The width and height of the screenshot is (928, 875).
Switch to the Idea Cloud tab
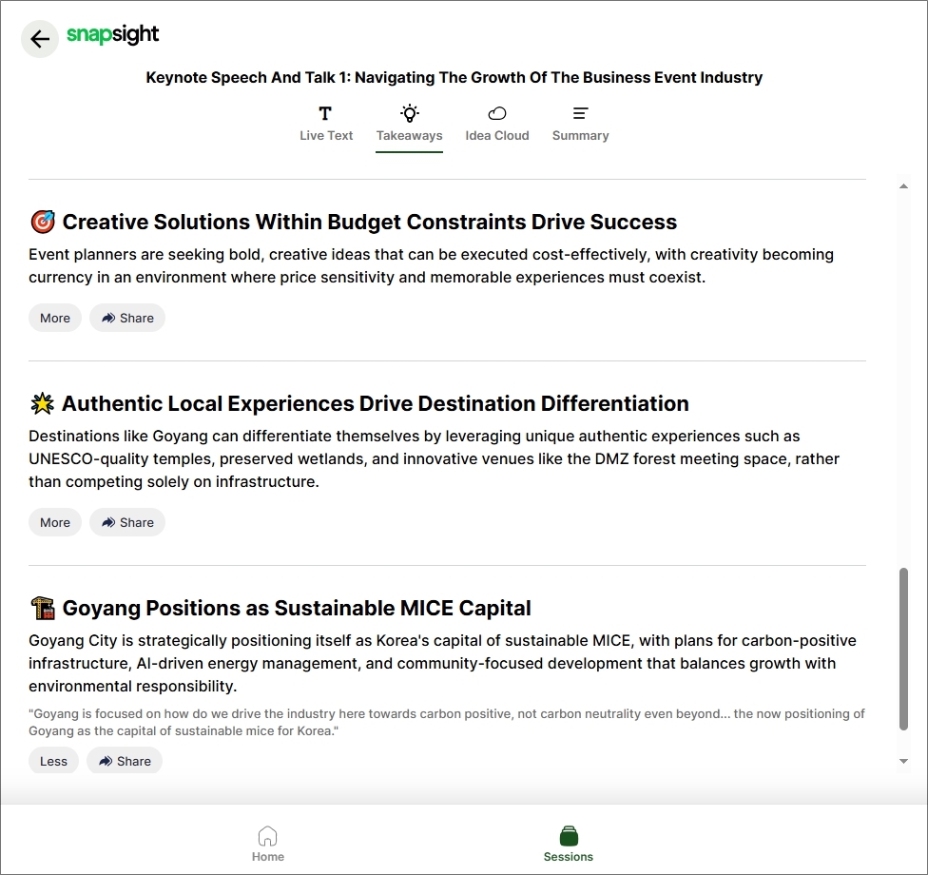496,135
